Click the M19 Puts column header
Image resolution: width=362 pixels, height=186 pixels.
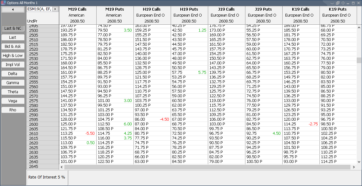(x=115, y=15)
